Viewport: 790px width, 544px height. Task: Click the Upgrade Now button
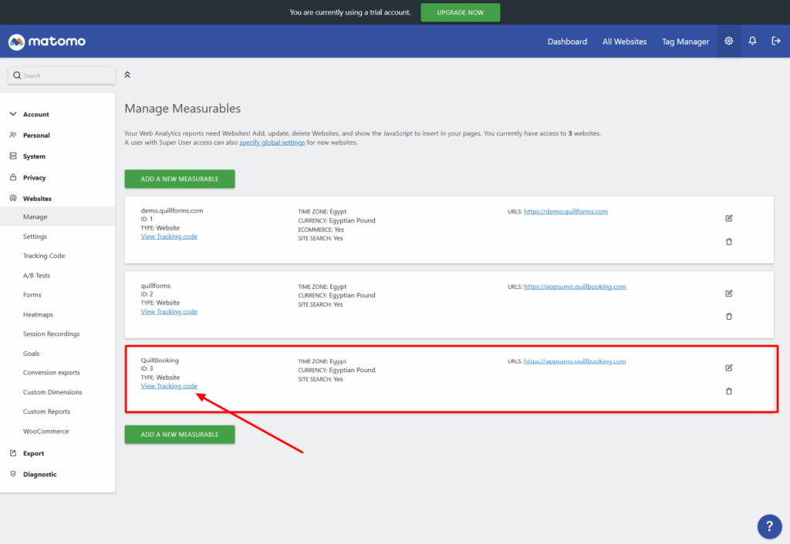point(460,12)
